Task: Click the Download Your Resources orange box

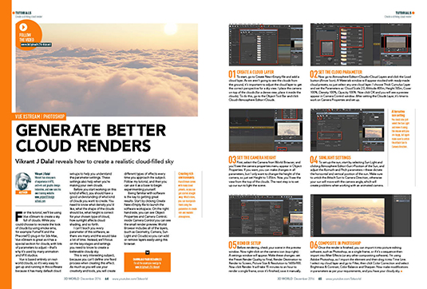Action: coord(148,262)
